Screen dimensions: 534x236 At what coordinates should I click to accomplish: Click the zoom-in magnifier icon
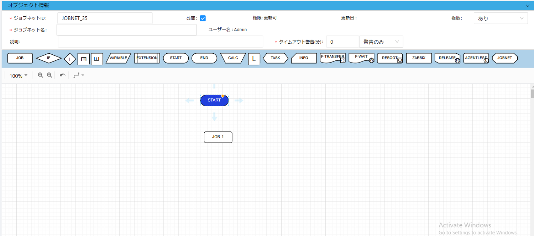[40, 75]
